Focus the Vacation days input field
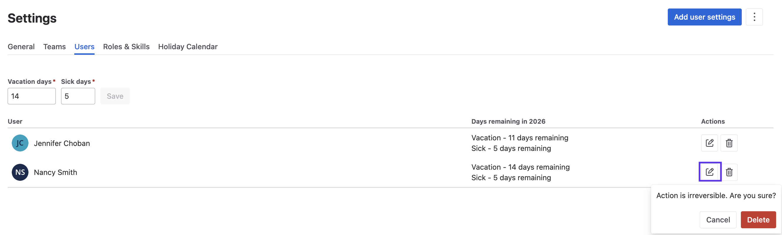The image size is (782, 235). tap(32, 96)
